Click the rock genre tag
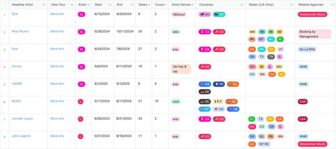This screenshot has width=336, height=149. (176, 101)
